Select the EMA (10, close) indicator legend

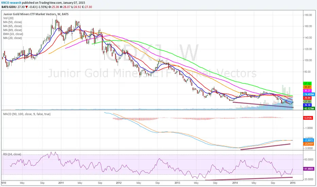(x=13, y=34)
